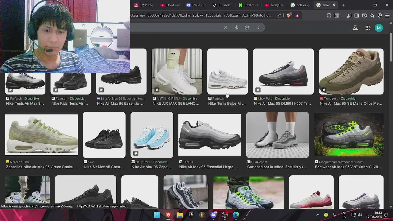393x221 pixels.
Task: Open the media control music note icon
Action: [349, 15]
